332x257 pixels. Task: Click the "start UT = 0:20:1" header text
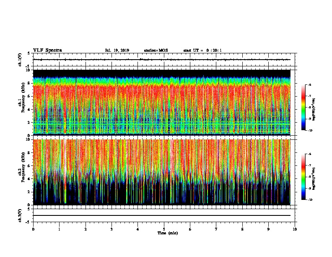(x=202, y=50)
